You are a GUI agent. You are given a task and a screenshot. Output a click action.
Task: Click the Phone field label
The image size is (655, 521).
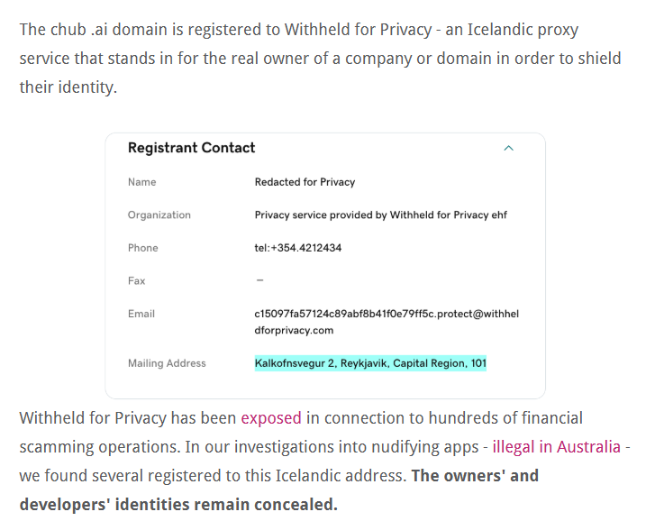click(x=143, y=248)
